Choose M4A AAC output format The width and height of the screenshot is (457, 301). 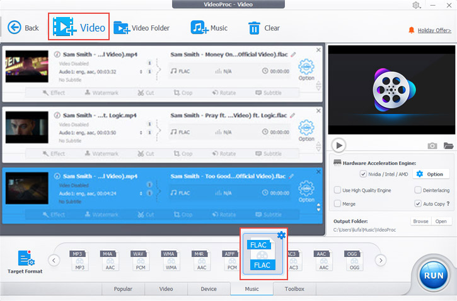pos(110,260)
